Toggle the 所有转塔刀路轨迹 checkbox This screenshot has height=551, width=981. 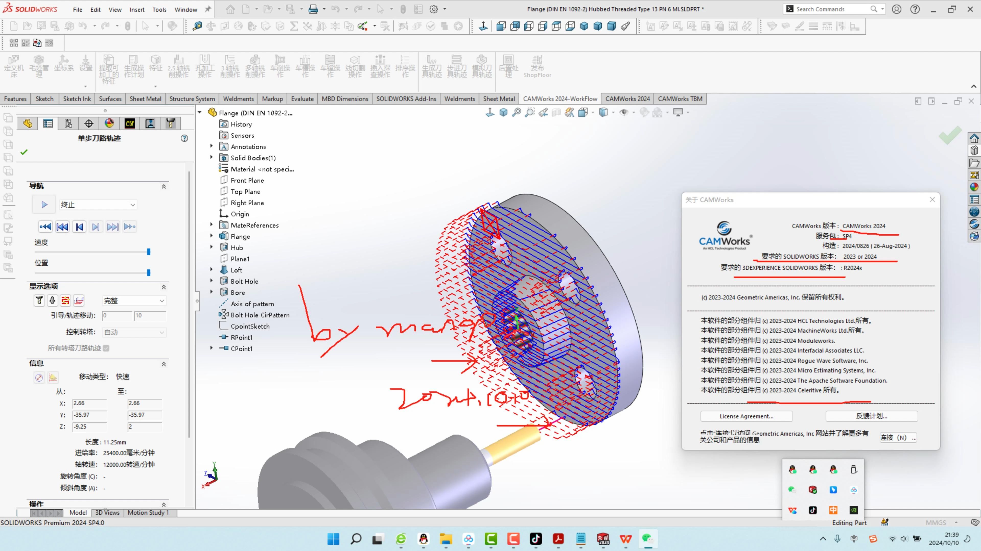(106, 348)
